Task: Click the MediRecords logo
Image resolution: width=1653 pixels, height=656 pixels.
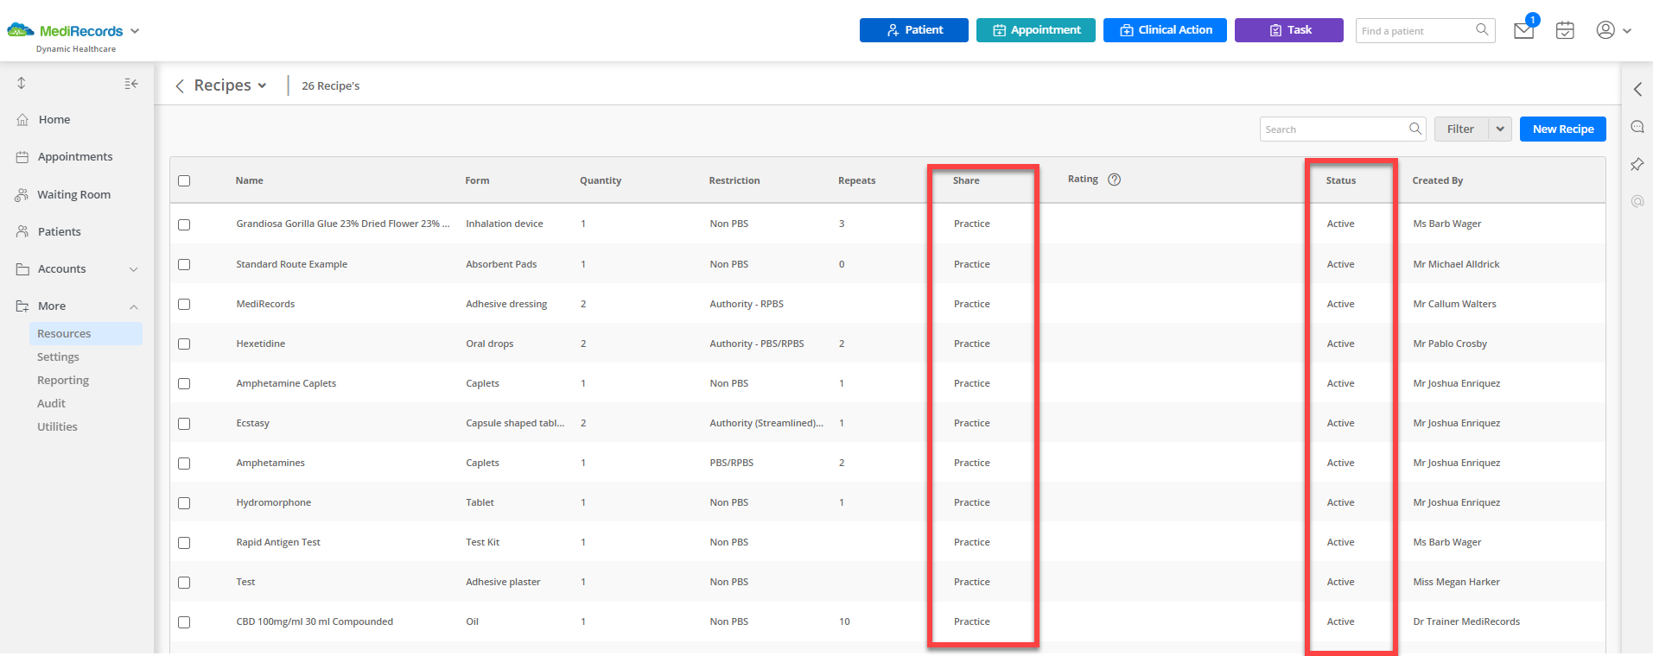Action: (65, 31)
